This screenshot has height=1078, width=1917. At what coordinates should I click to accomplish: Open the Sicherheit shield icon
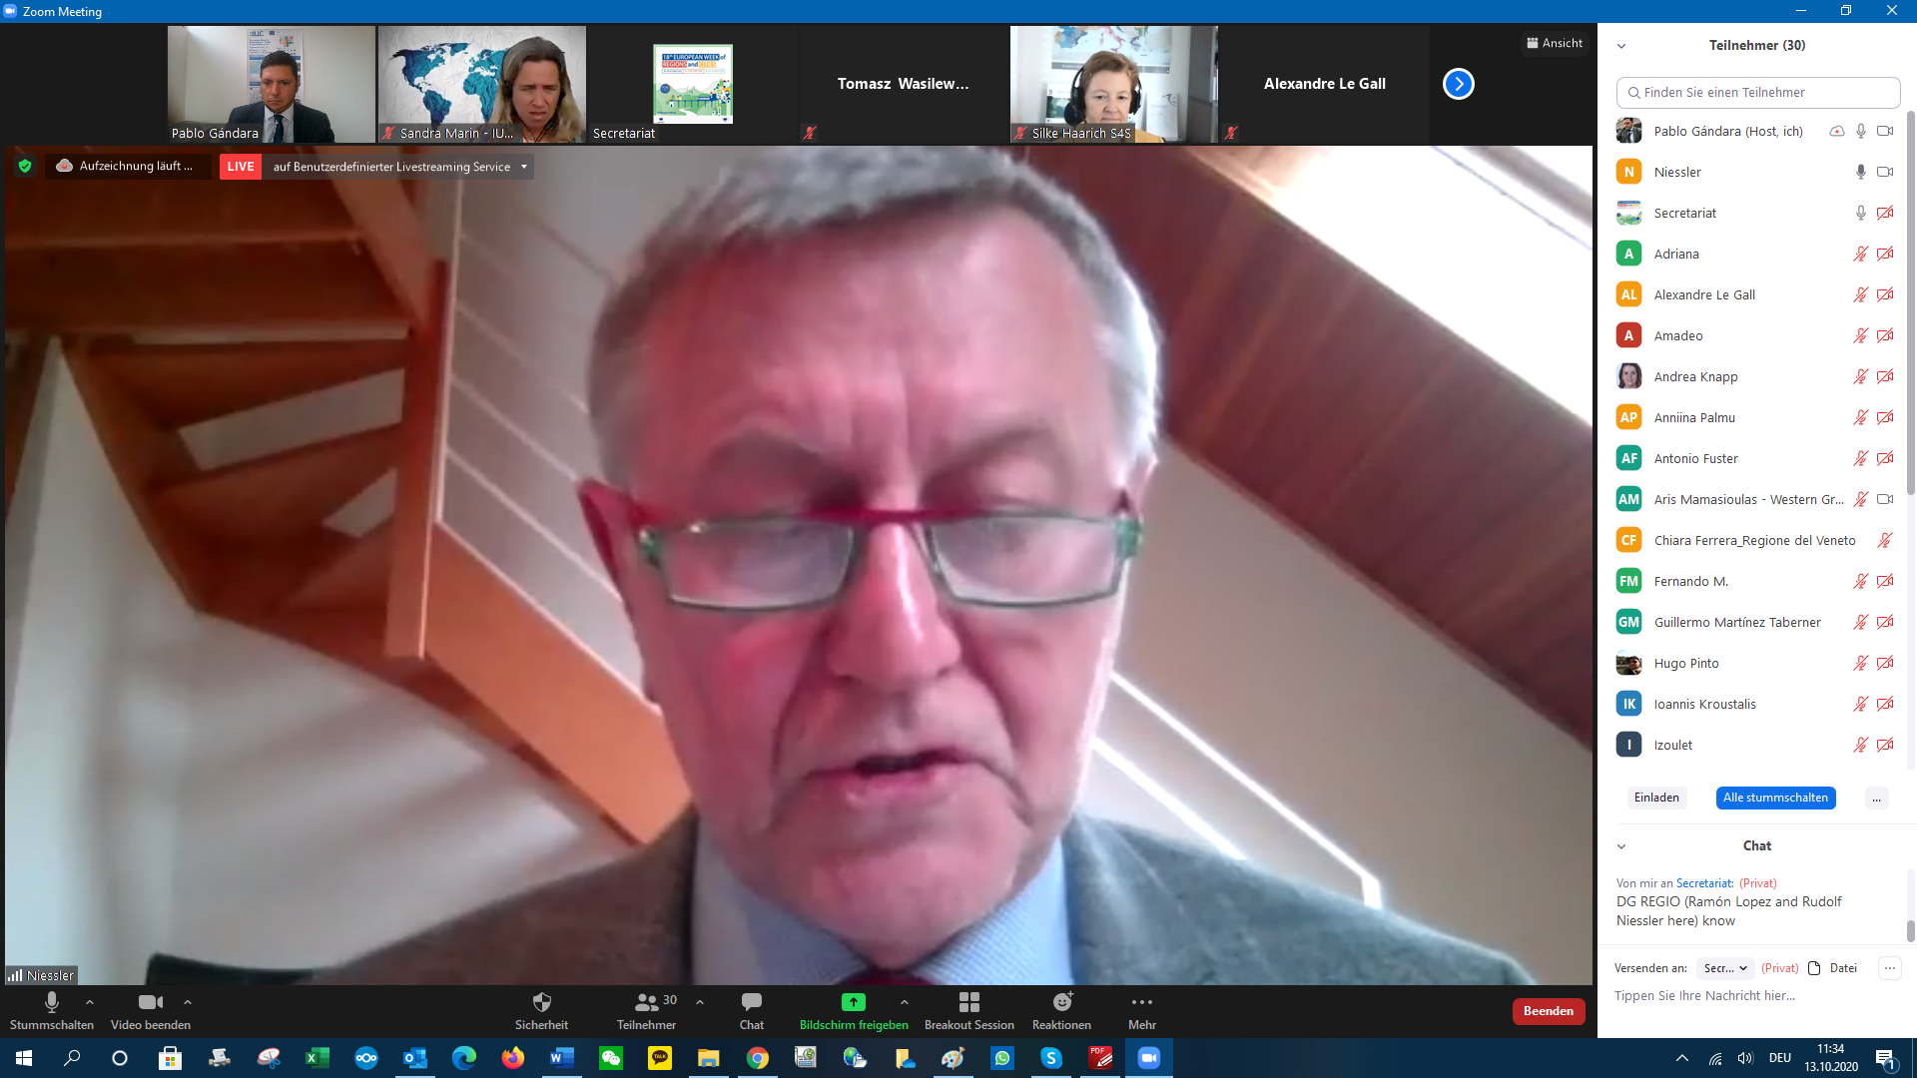pyautogui.click(x=541, y=1002)
